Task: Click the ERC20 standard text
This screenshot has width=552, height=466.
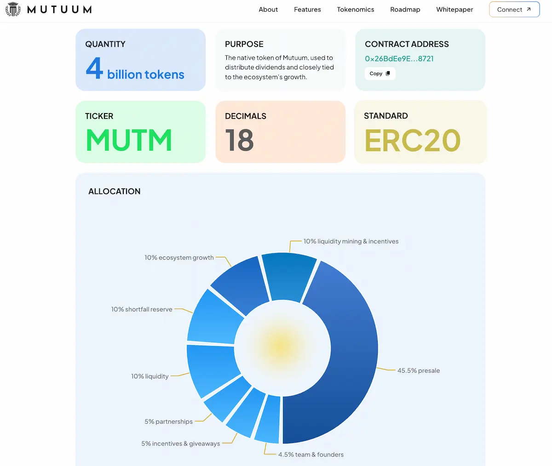Action: 413,141
